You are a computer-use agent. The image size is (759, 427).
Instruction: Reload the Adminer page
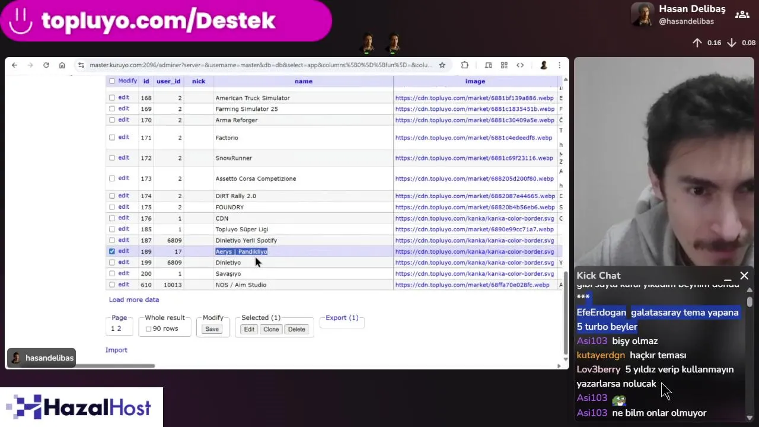46,65
